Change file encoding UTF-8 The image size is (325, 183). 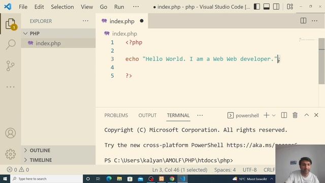click(249, 170)
